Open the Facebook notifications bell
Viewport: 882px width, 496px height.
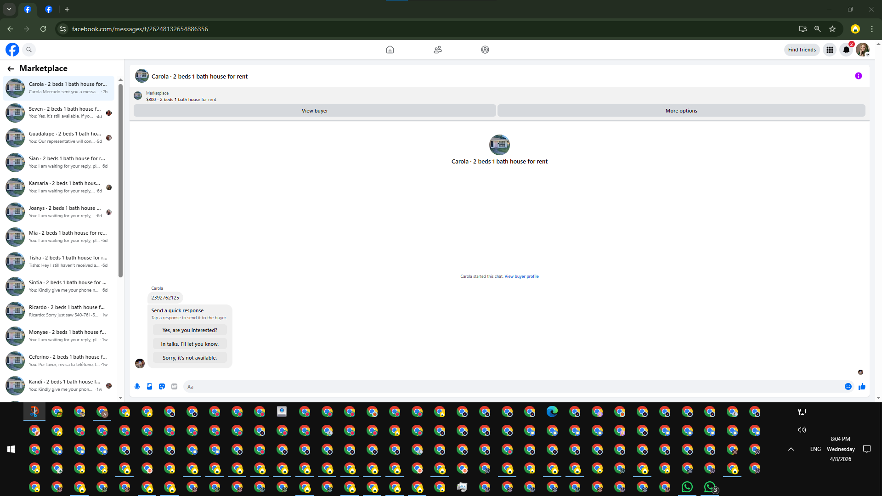tap(846, 50)
